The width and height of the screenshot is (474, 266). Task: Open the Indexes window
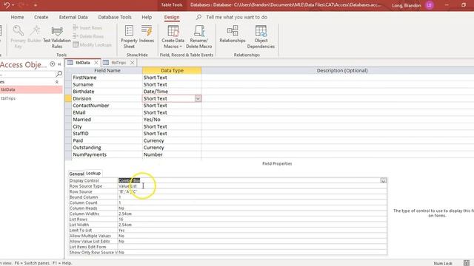(147, 34)
